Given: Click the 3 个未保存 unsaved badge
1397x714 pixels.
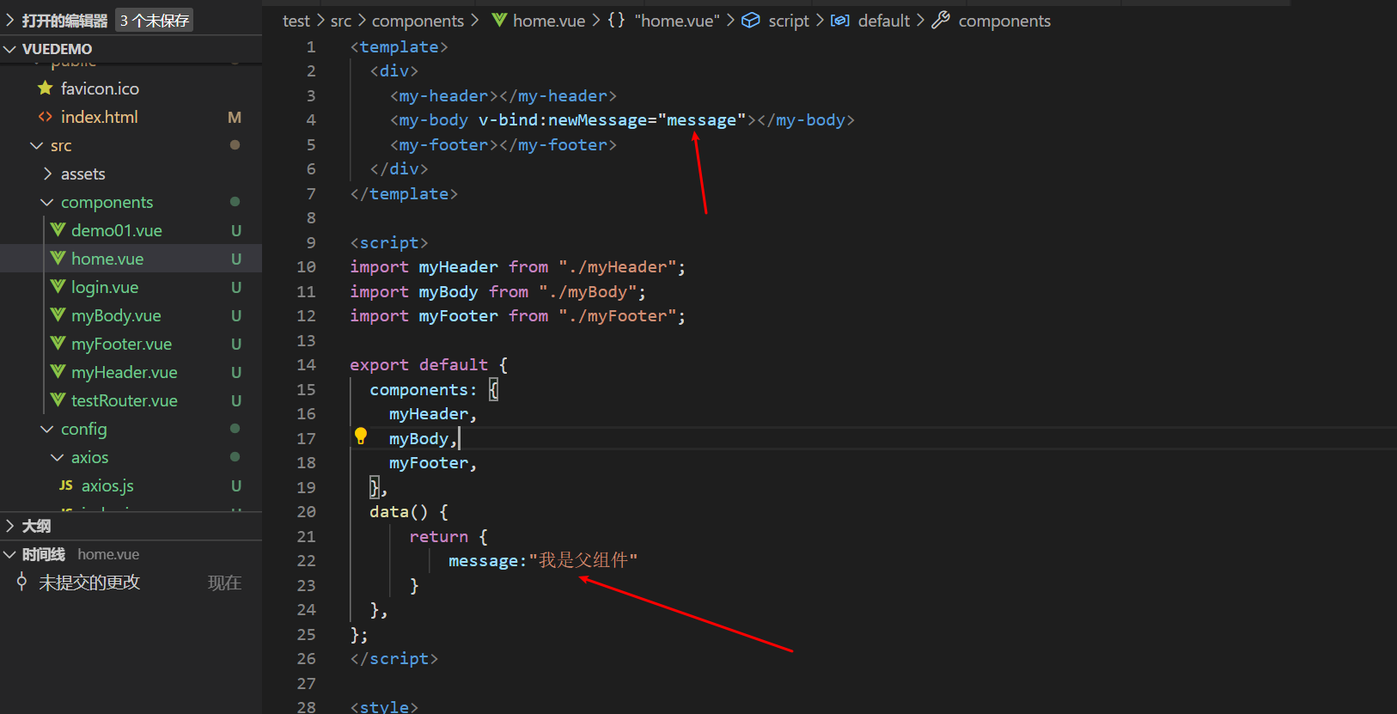Looking at the screenshot, I should (155, 20).
